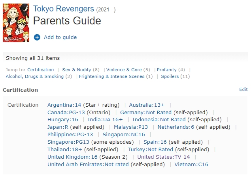Edit the Certification section
Image resolution: width=251 pixels, height=176 pixels.
tap(243, 89)
